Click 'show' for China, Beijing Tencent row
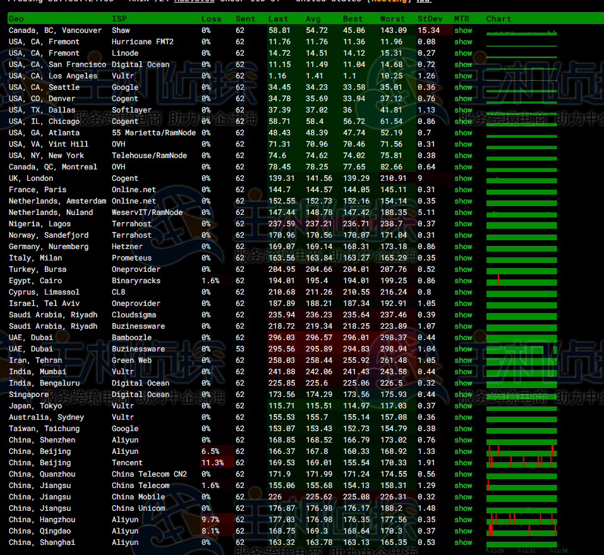This screenshot has height=555, width=604. [x=463, y=463]
